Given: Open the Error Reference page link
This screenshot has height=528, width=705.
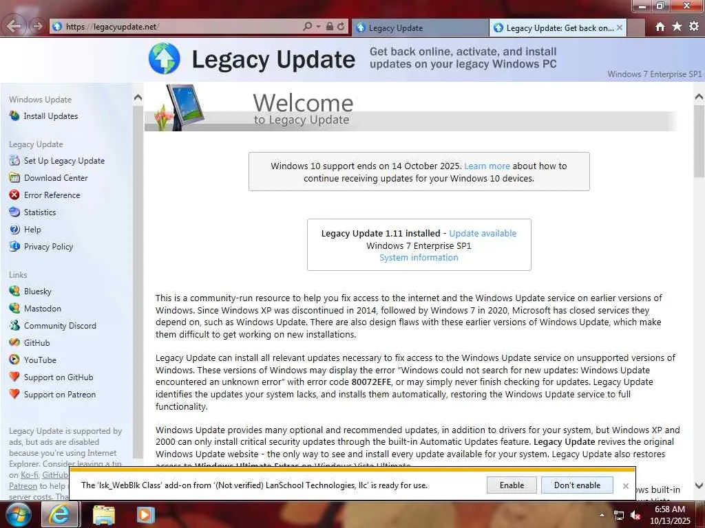Looking at the screenshot, I should 52,195.
